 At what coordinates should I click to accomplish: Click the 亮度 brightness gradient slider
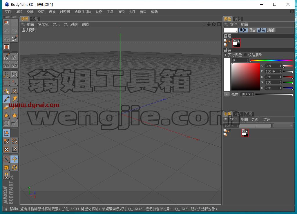tap(274, 94)
